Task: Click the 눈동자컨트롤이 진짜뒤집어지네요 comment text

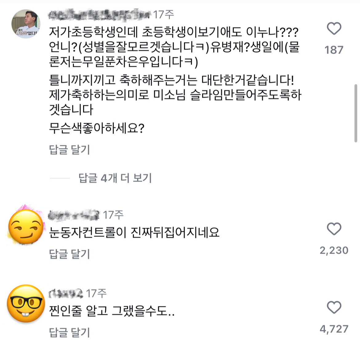Action: (x=134, y=232)
